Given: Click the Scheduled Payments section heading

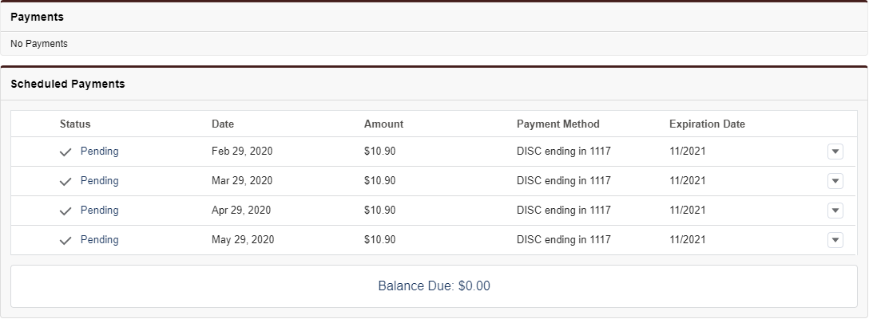Looking at the screenshot, I should pyautogui.click(x=68, y=84).
